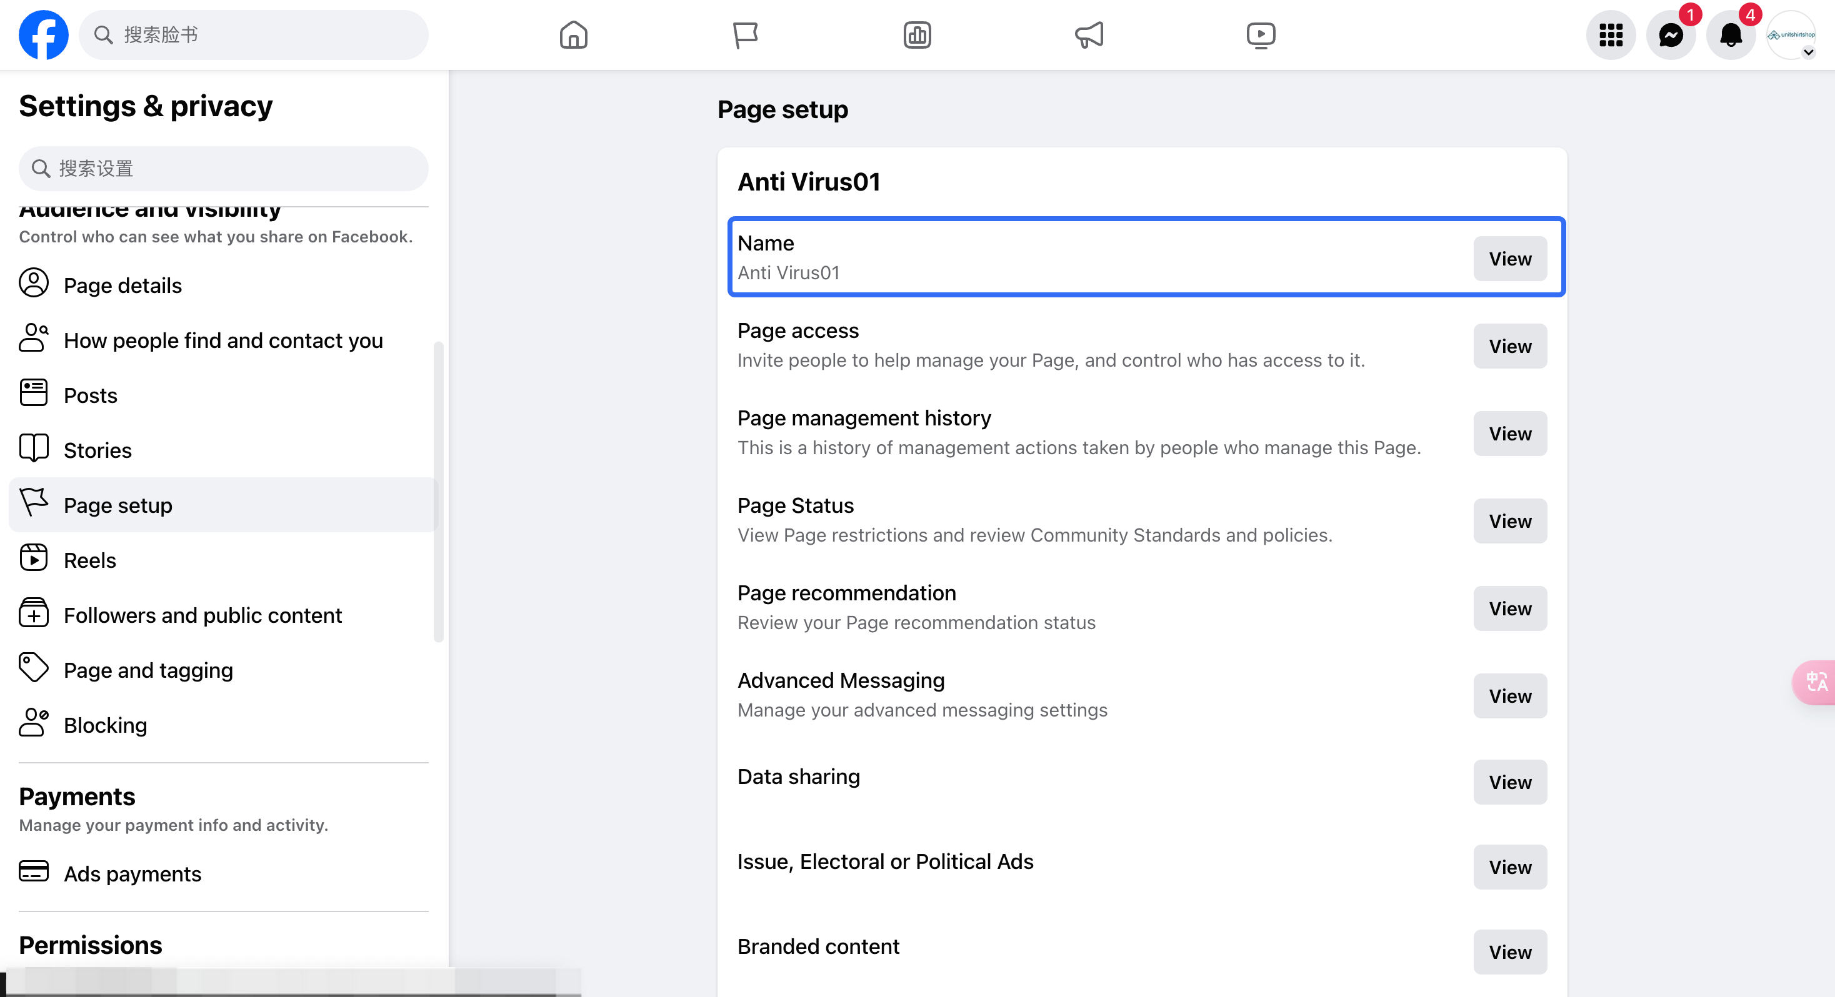View Advanced Messaging settings

(x=1510, y=696)
